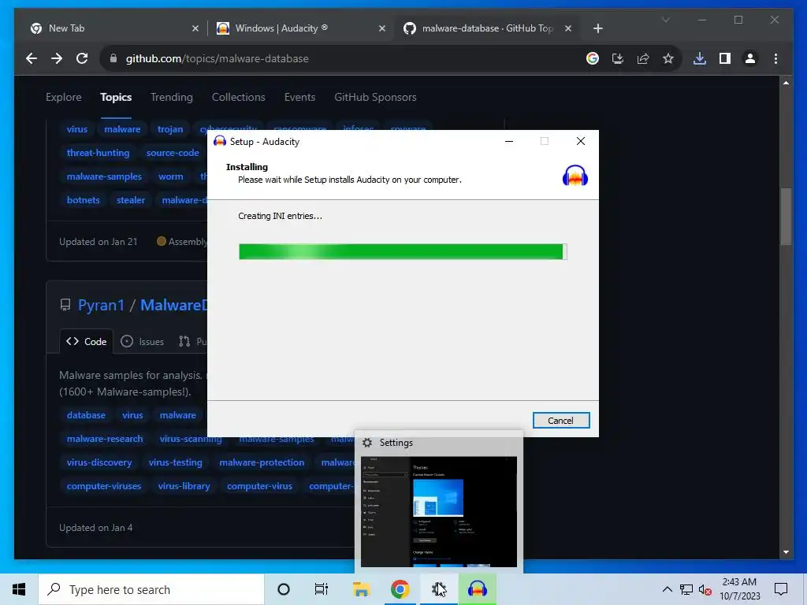Go forward in Chrome browser

pos(57,58)
